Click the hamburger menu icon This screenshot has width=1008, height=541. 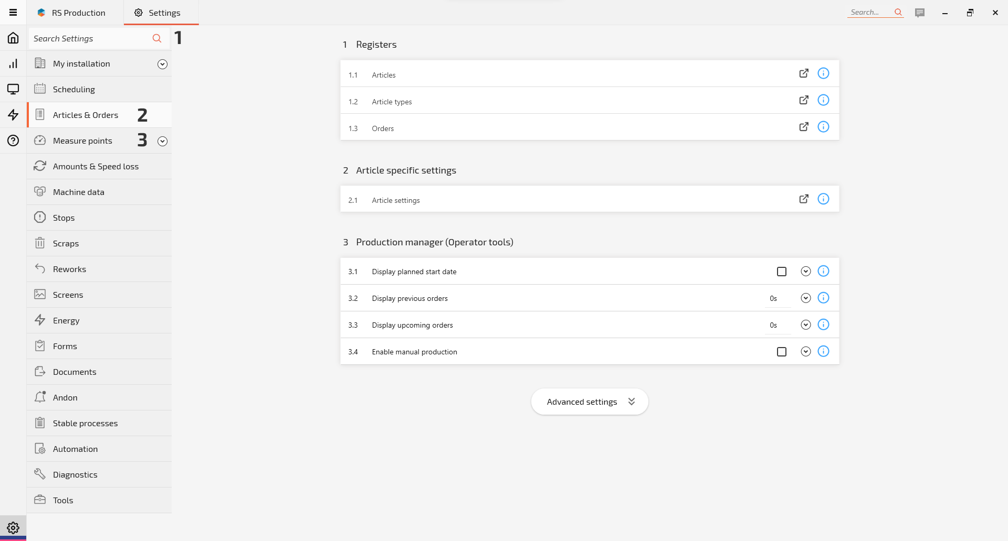click(13, 13)
